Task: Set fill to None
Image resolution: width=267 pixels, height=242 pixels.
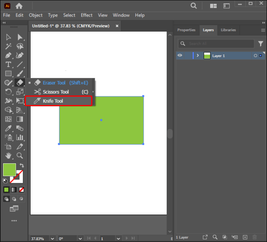Action: point(21,190)
